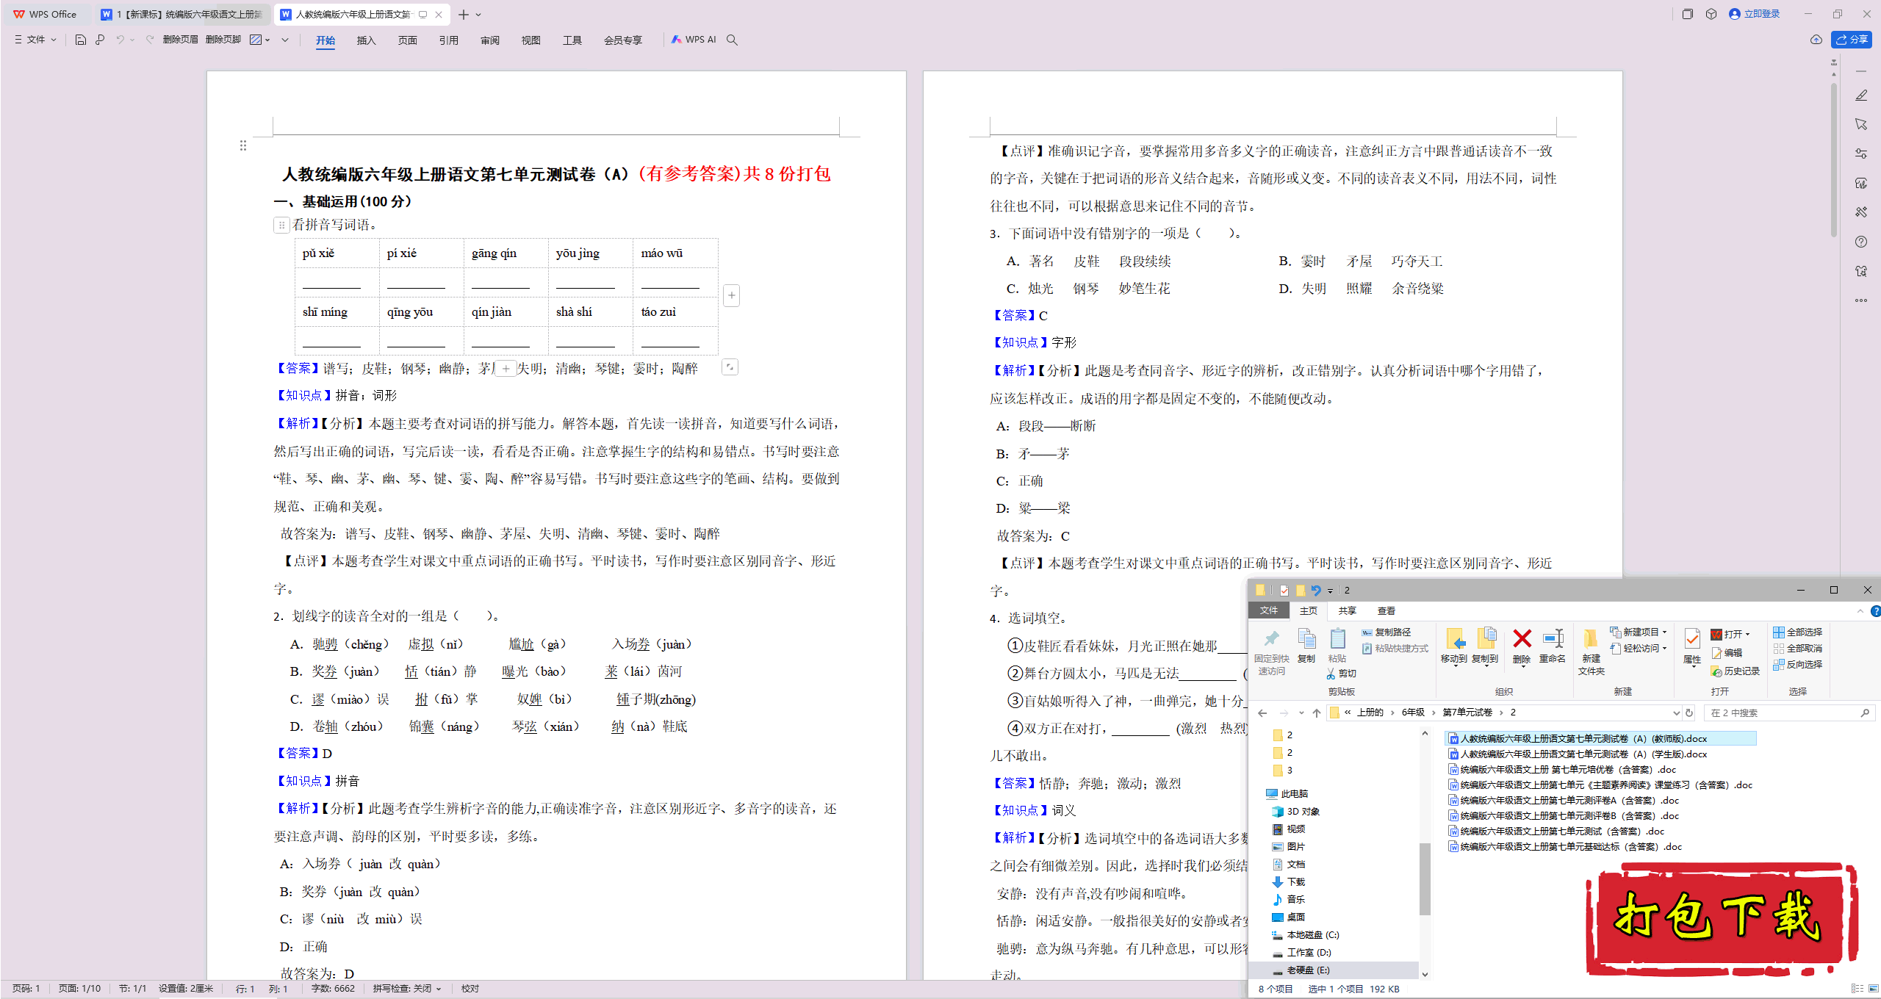Click the three-dots more icon in right sidebar
This screenshot has width=1881, height=999.
1861,300
